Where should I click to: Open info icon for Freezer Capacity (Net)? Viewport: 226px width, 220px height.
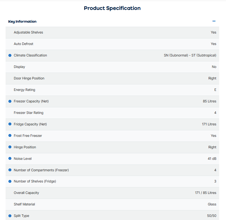pos(10,101)
